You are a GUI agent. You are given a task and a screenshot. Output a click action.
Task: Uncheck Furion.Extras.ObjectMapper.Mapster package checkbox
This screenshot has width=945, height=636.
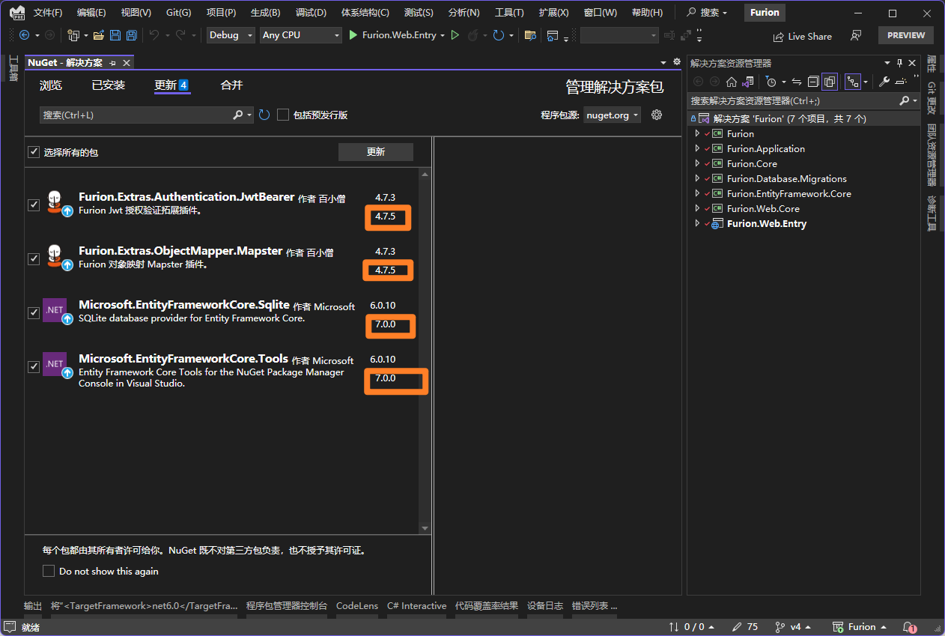pyautogui.click(x=33, y=258)
